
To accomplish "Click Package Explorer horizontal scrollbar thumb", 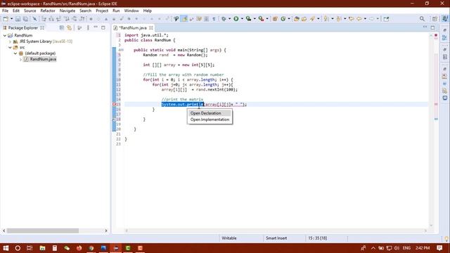I will point(43,231).
